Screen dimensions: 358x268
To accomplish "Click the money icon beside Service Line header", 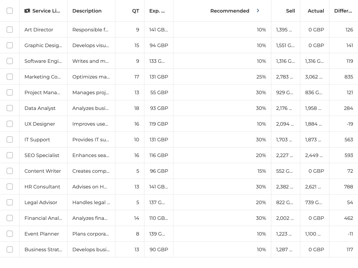I will (27, 11).
